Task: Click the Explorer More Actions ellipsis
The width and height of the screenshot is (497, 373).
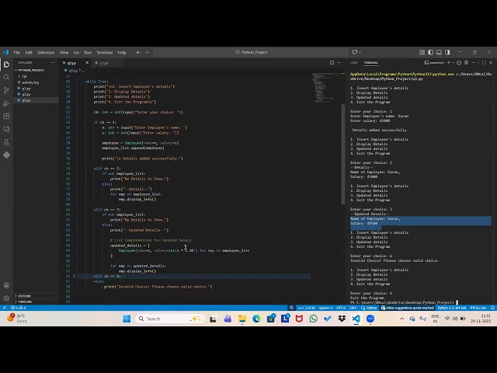Action: (53, 62)
